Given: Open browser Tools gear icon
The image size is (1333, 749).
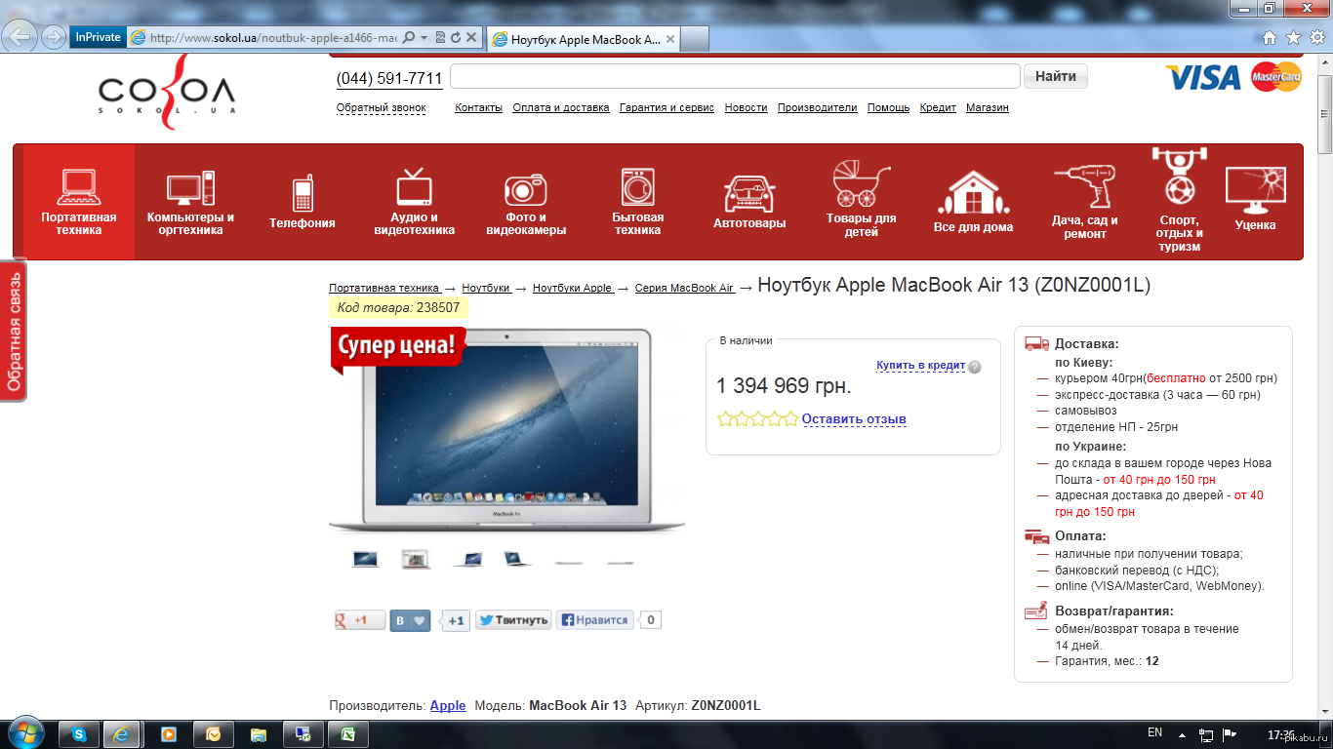Looking at the screenshot, I should [x=1316, y=37].
